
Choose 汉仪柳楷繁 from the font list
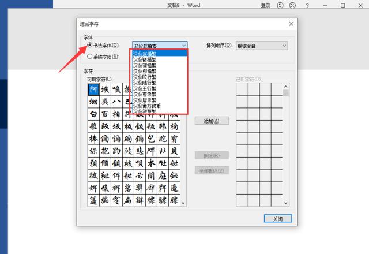[x=160, y=71]
